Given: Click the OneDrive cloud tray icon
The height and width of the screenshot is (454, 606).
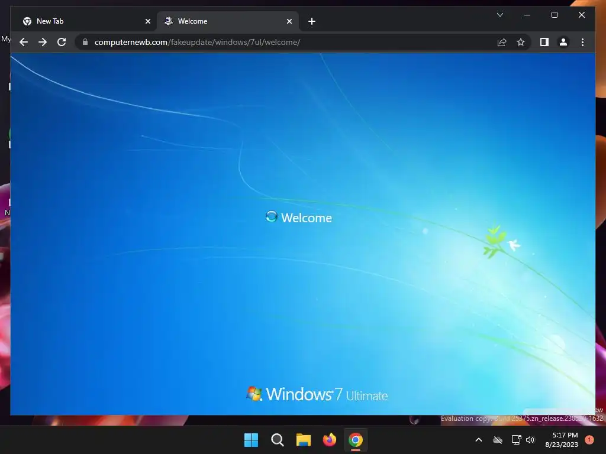Looking at the screenshot, I should (x=498, y=440).
